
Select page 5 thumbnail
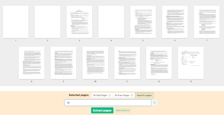143,22
